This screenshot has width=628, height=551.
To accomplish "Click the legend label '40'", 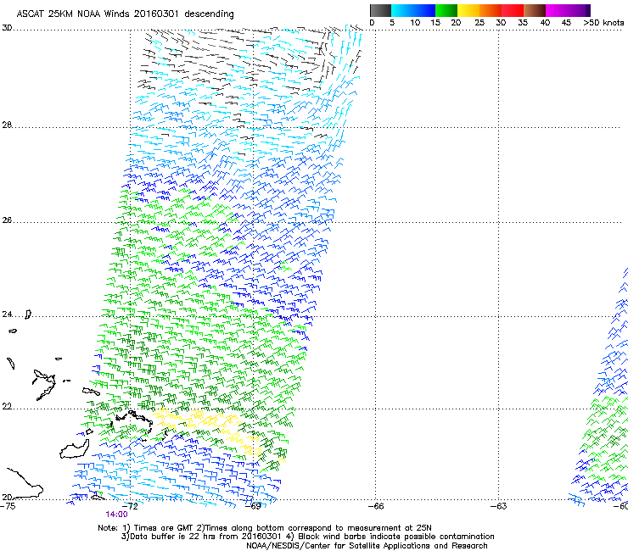I will pos(545,23).
